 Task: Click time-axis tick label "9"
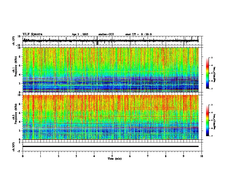(183, 156)
